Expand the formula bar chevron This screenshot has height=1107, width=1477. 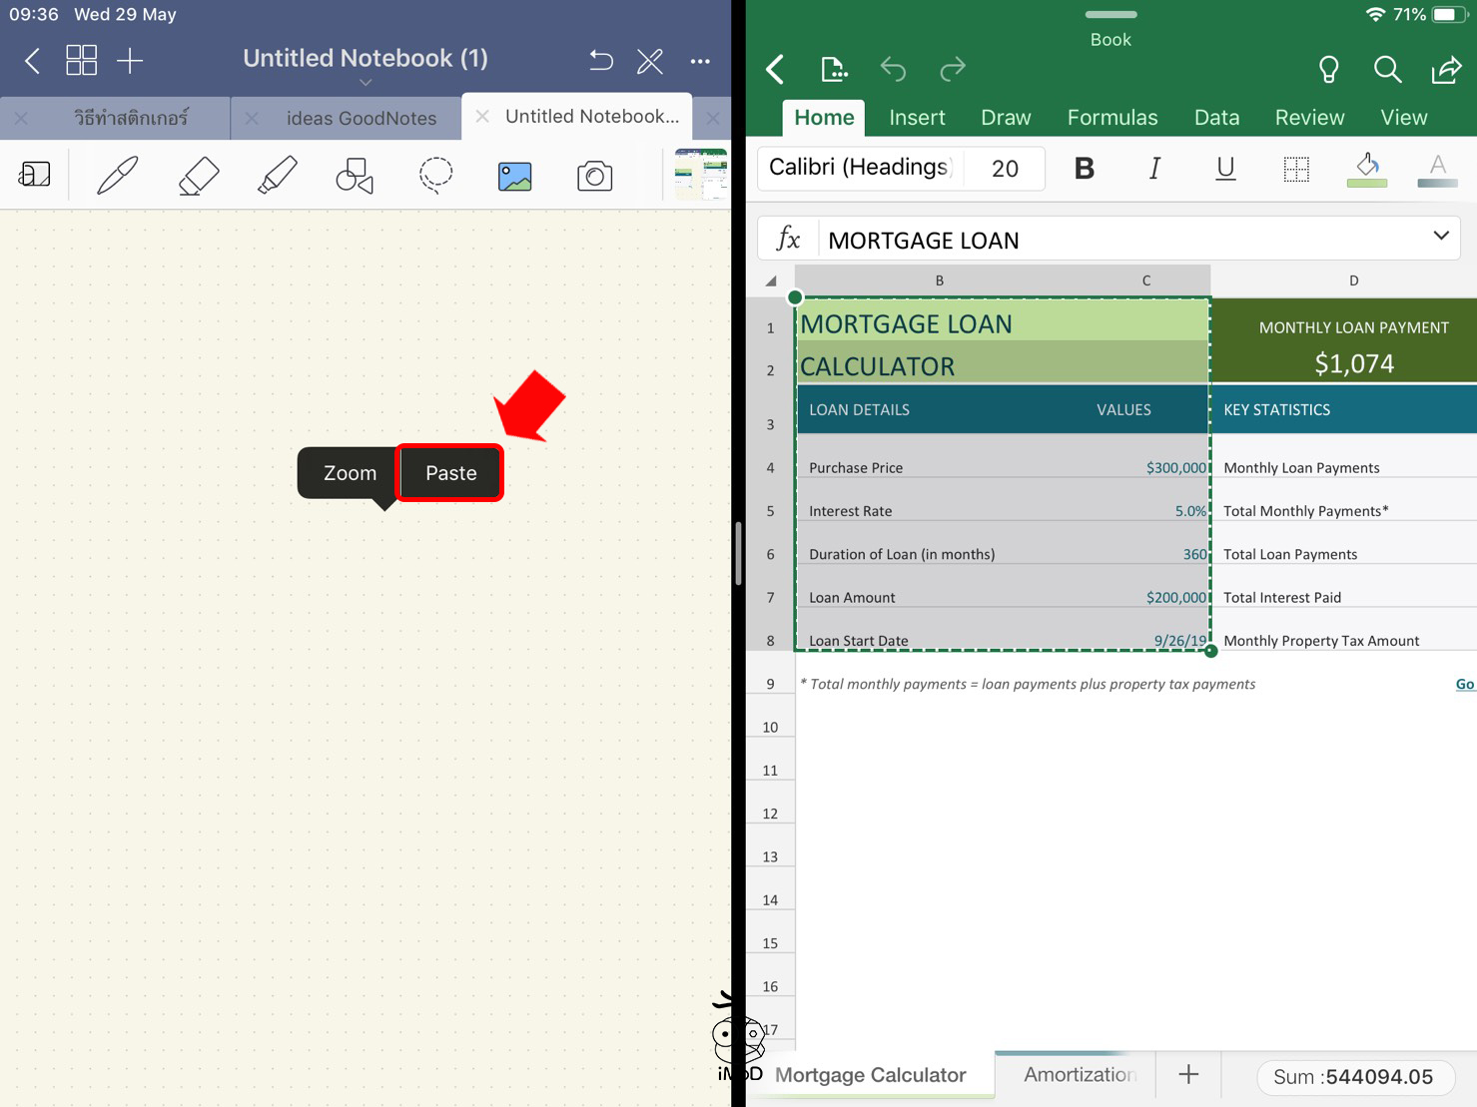coord(1440,237)
